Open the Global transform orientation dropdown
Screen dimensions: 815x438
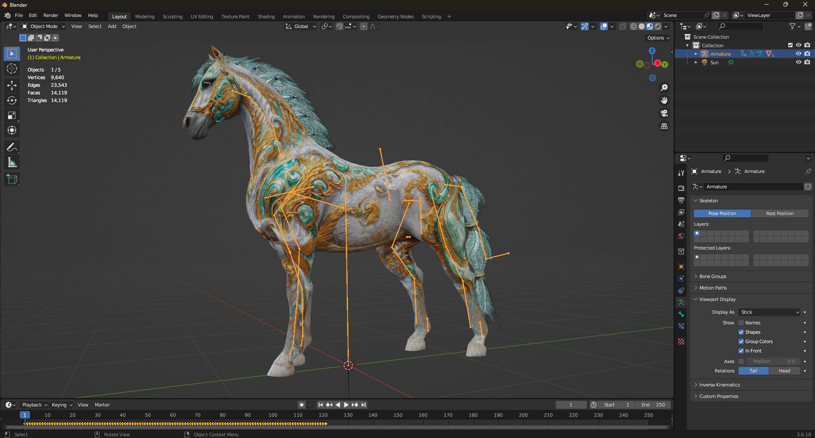point(301,26)
